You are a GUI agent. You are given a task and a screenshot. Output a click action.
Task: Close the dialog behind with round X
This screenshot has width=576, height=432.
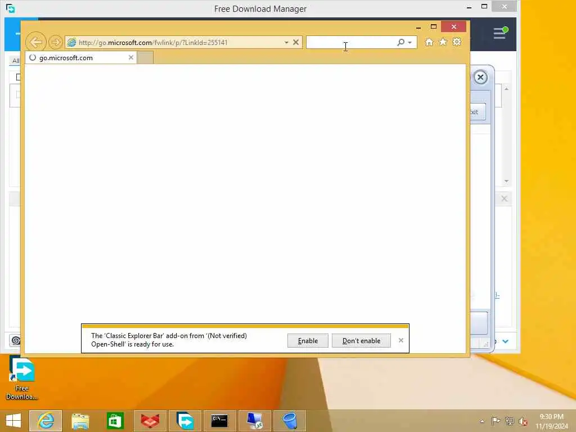[480, 77]
